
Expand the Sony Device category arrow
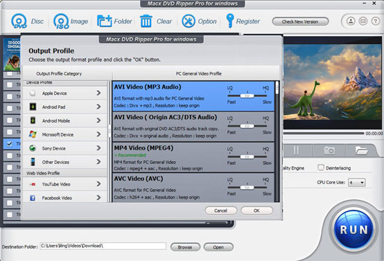coord(98,148)
